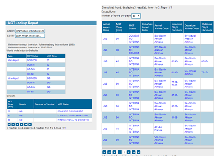Click the DOMEST TO INTERNA status cell
Viewport: 215px width, 158px height.
pos(134,39)
